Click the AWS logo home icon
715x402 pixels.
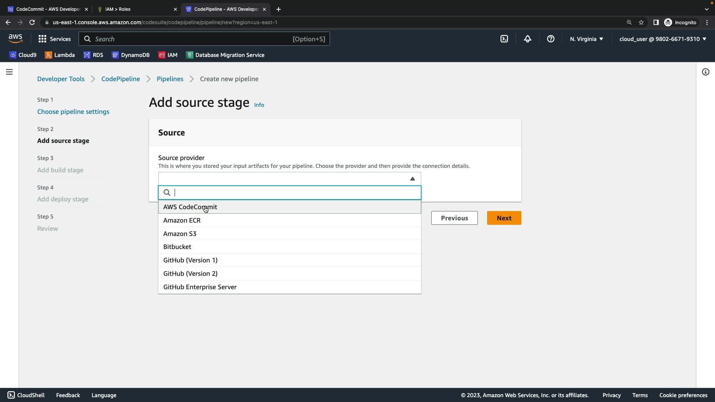click(x=15, y=38)
